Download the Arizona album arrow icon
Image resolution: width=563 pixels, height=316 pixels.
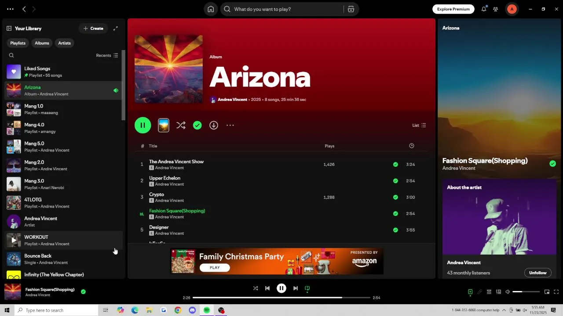(x=214, y=126)
